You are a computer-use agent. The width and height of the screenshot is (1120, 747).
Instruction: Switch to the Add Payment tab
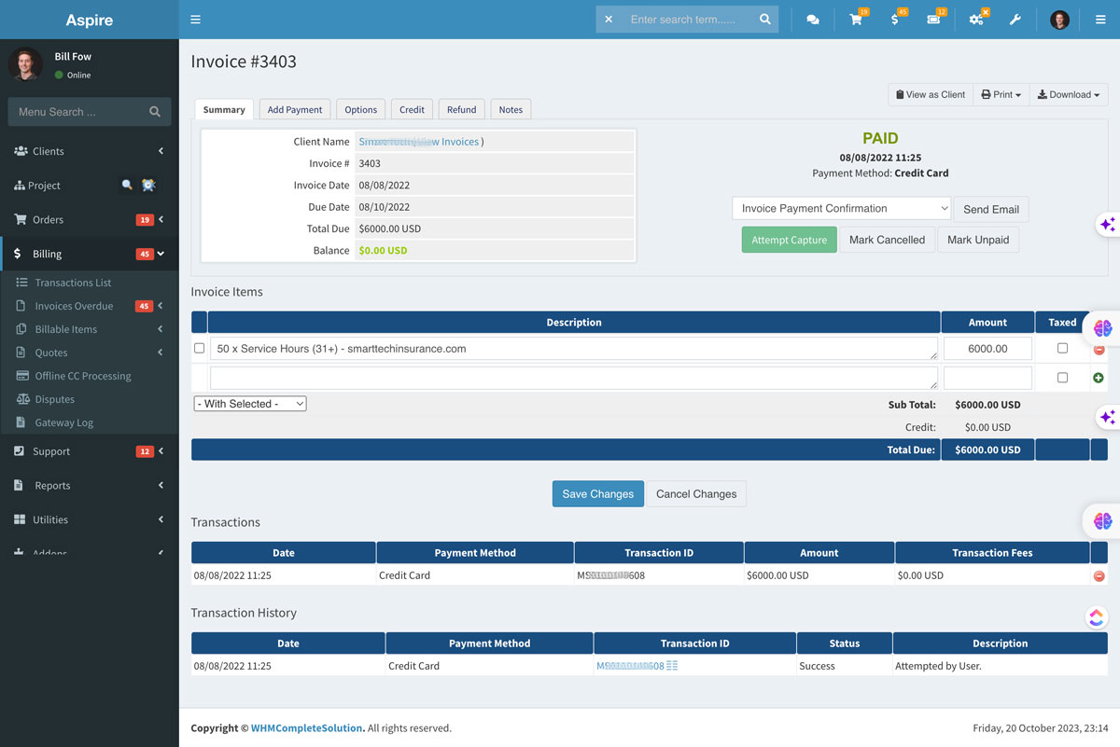pyautogui.click(x=295, y=109)
